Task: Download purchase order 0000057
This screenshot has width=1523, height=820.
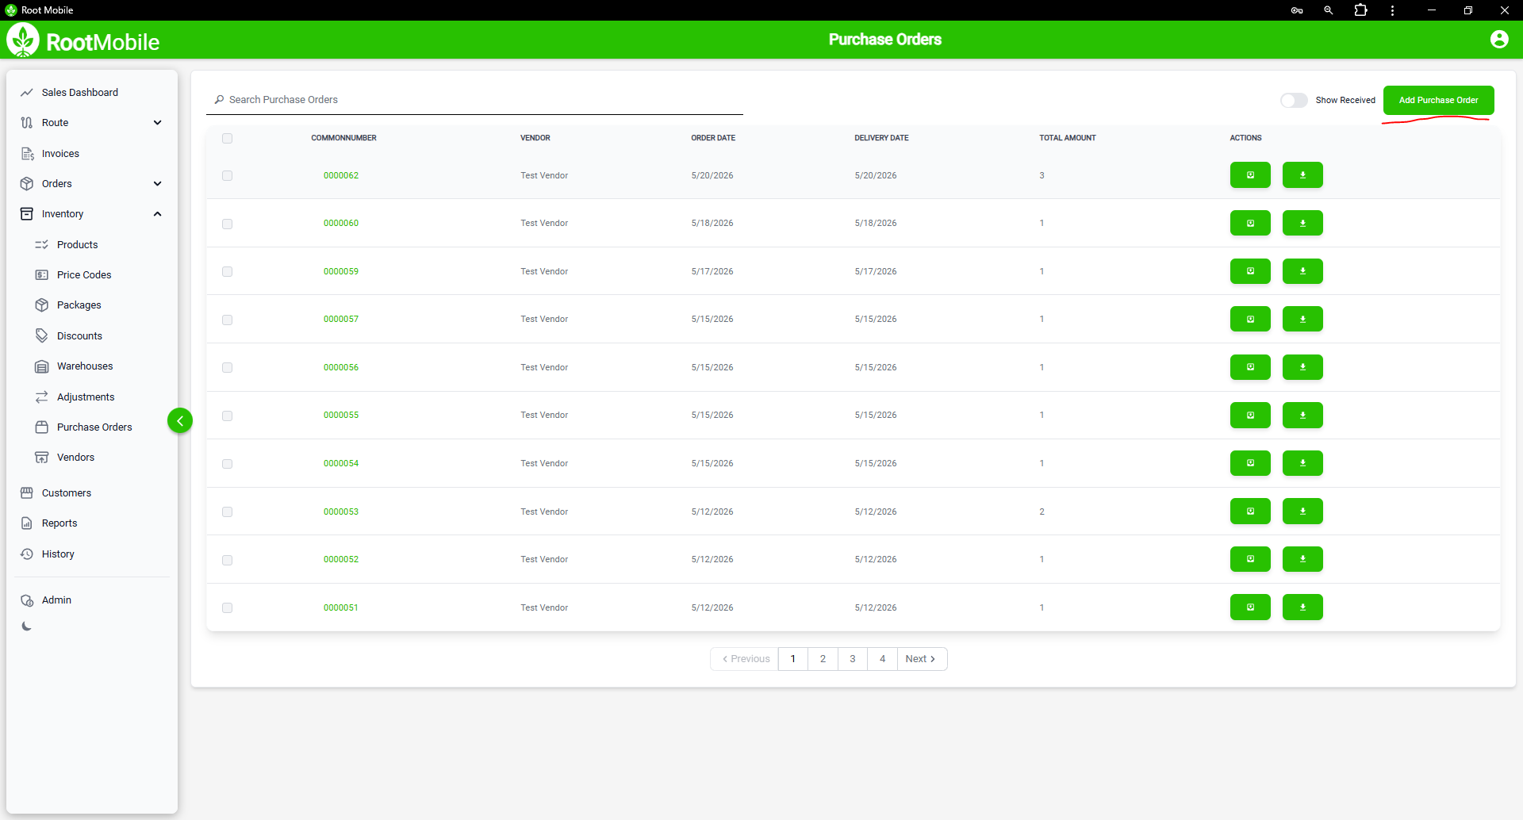Action: coord(1302,320)
